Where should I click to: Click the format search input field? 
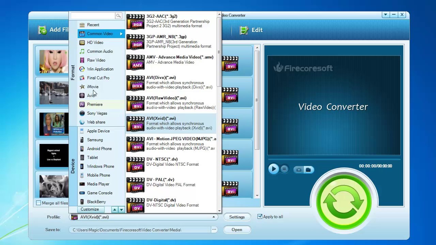tap(93, 16)
